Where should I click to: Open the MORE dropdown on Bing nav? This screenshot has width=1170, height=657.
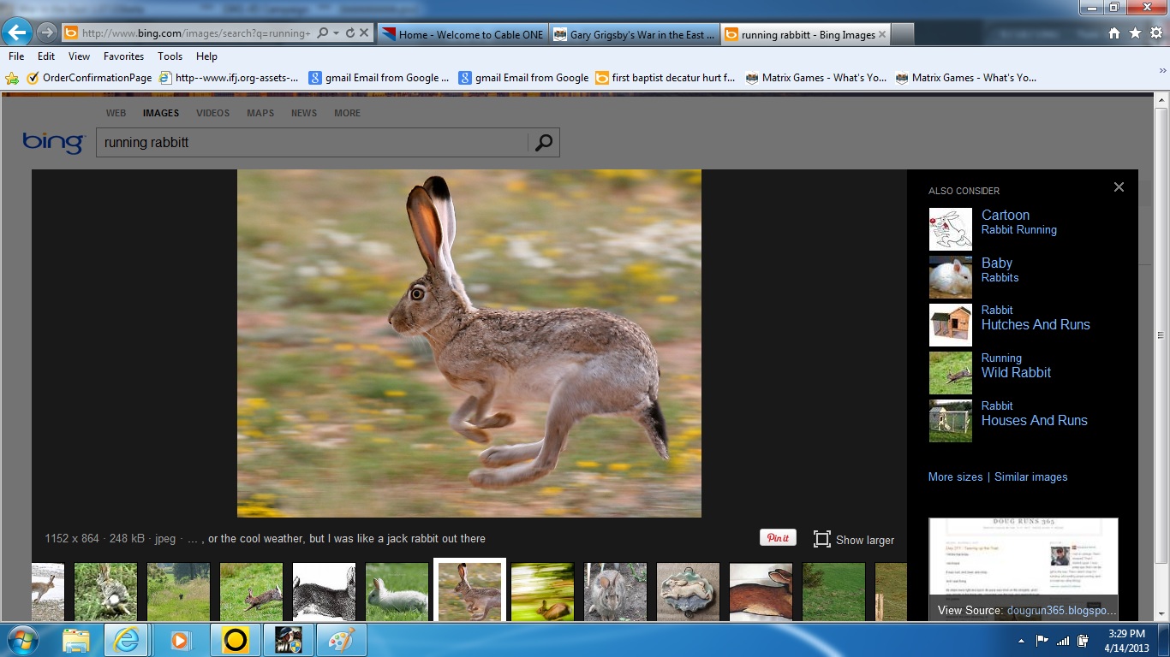point(347,113)
